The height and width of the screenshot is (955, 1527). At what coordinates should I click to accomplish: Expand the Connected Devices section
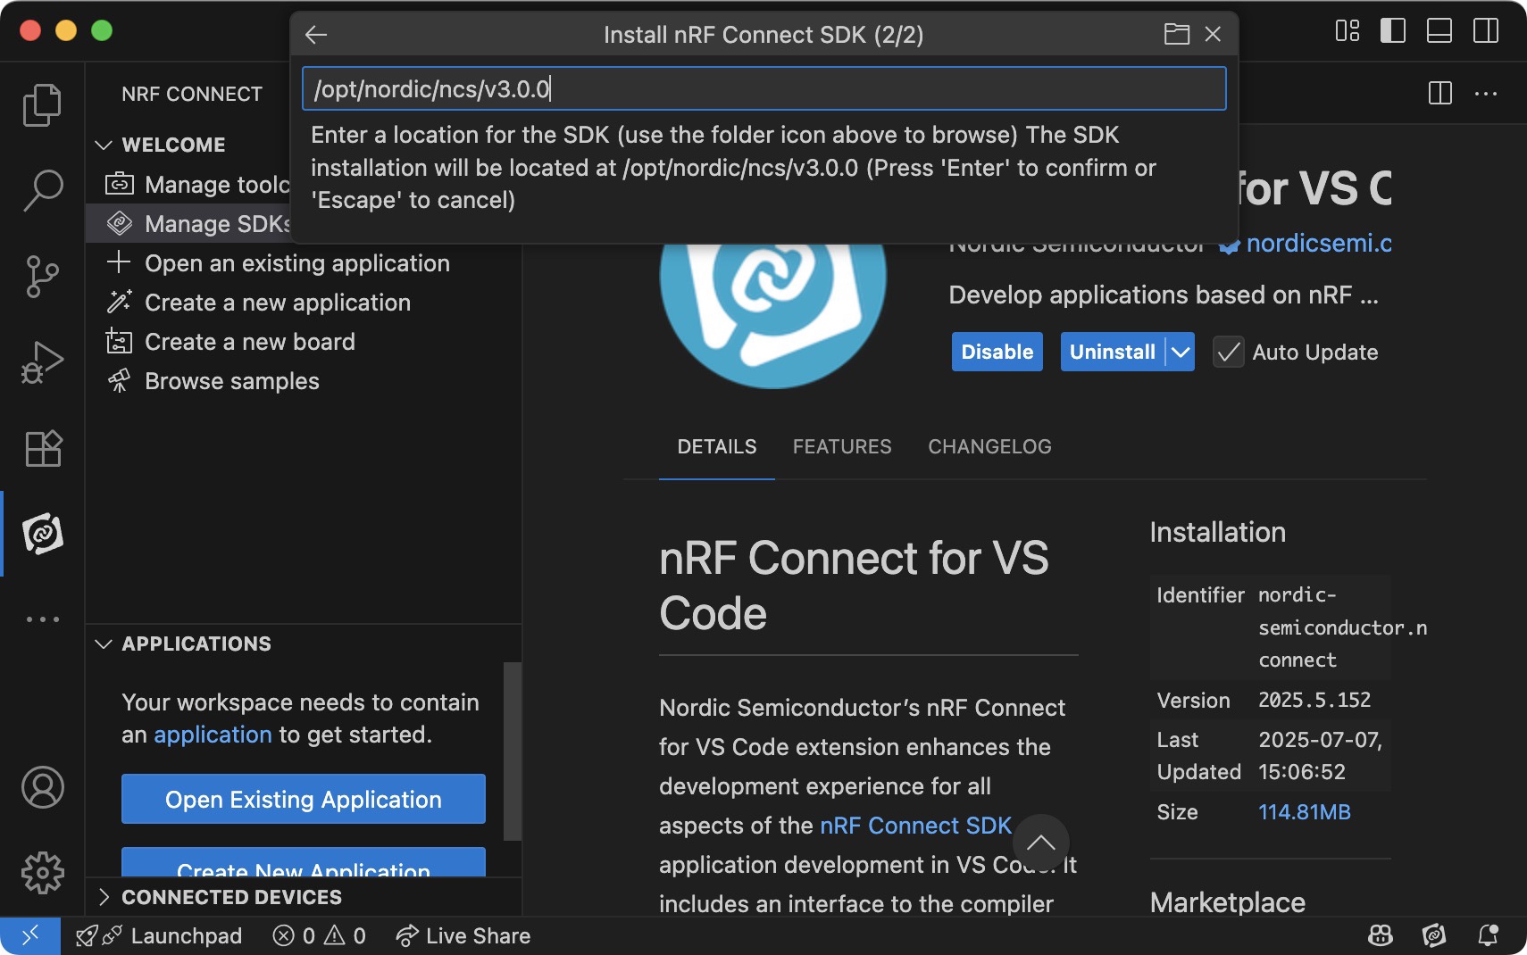pos(104,897)
